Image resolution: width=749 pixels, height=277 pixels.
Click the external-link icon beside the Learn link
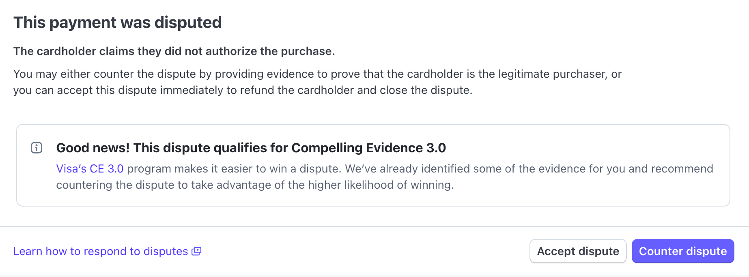196,251
